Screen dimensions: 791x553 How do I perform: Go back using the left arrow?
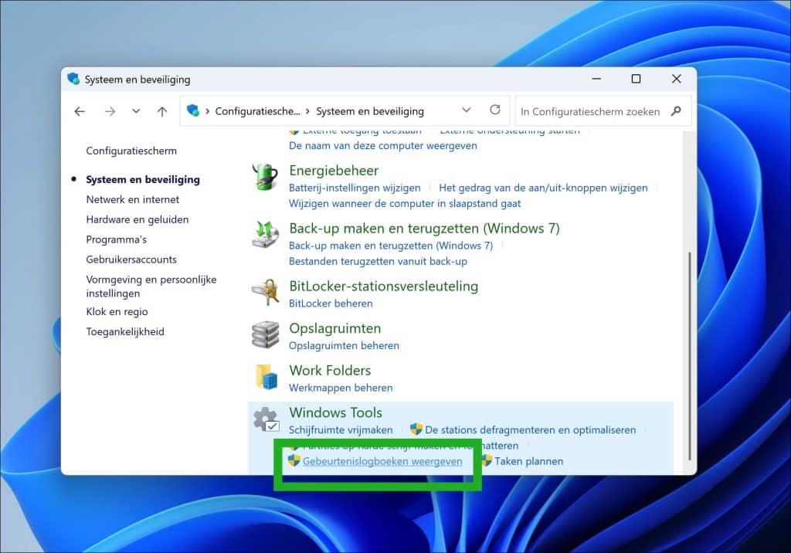(80, 111)
